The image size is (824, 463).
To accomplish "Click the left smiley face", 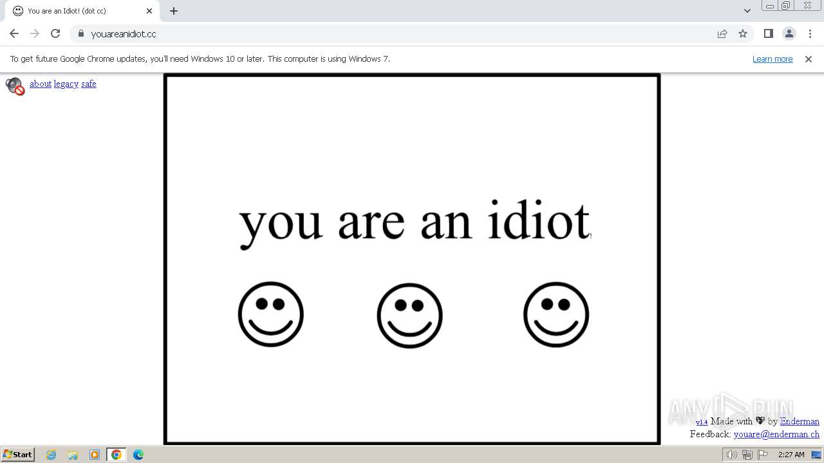I will (271, 314).
